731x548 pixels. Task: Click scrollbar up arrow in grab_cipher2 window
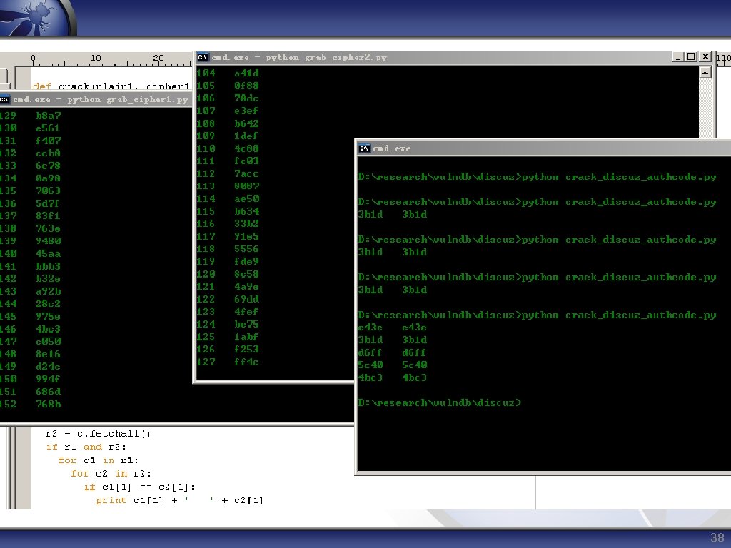[x=705, y=73]
